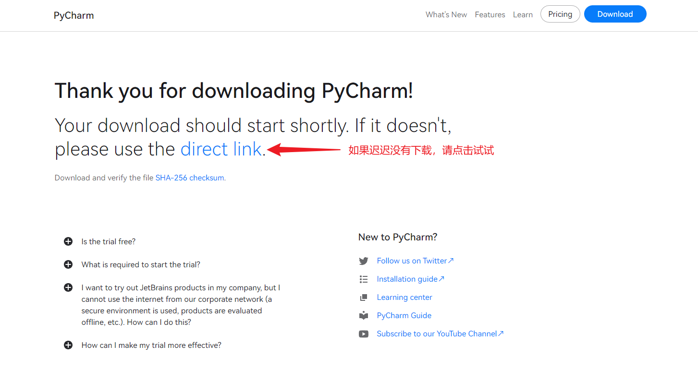Go to the Learn menu item

click(x=522, y=15)
